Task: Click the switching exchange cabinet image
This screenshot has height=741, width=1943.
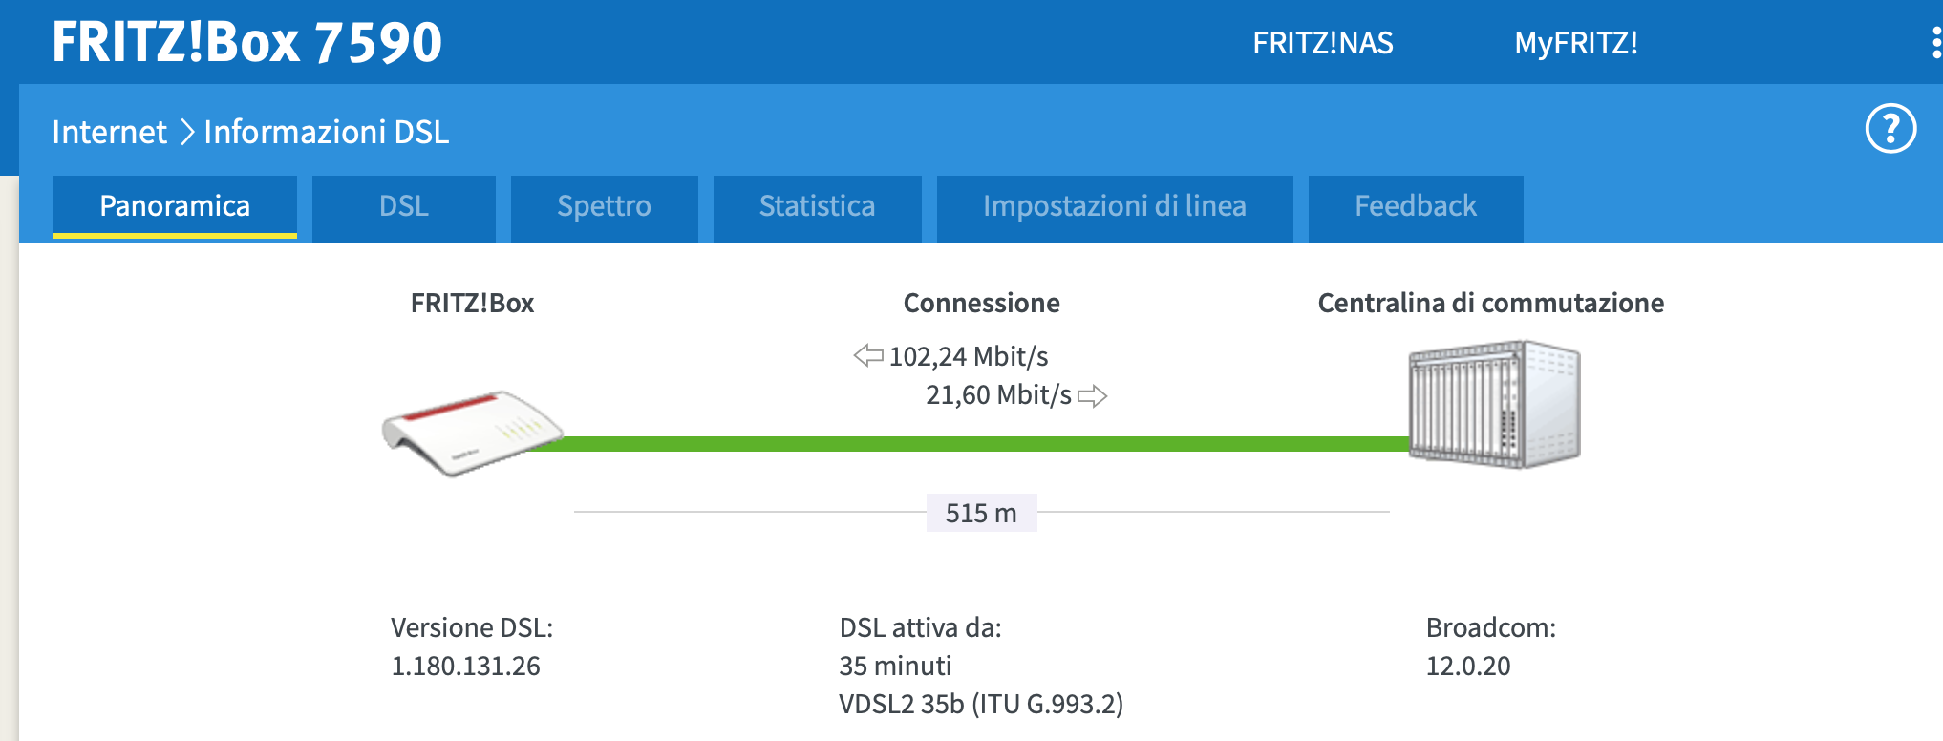Action: pyautogui.click(x=1495, y=404)
